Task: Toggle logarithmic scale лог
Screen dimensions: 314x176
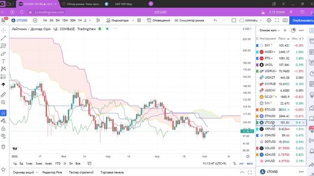Action: (x=241, y=163)
